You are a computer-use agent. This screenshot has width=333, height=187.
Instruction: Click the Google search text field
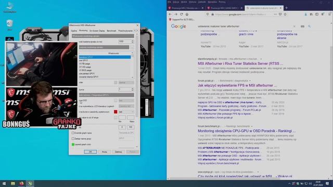[244, 26]
